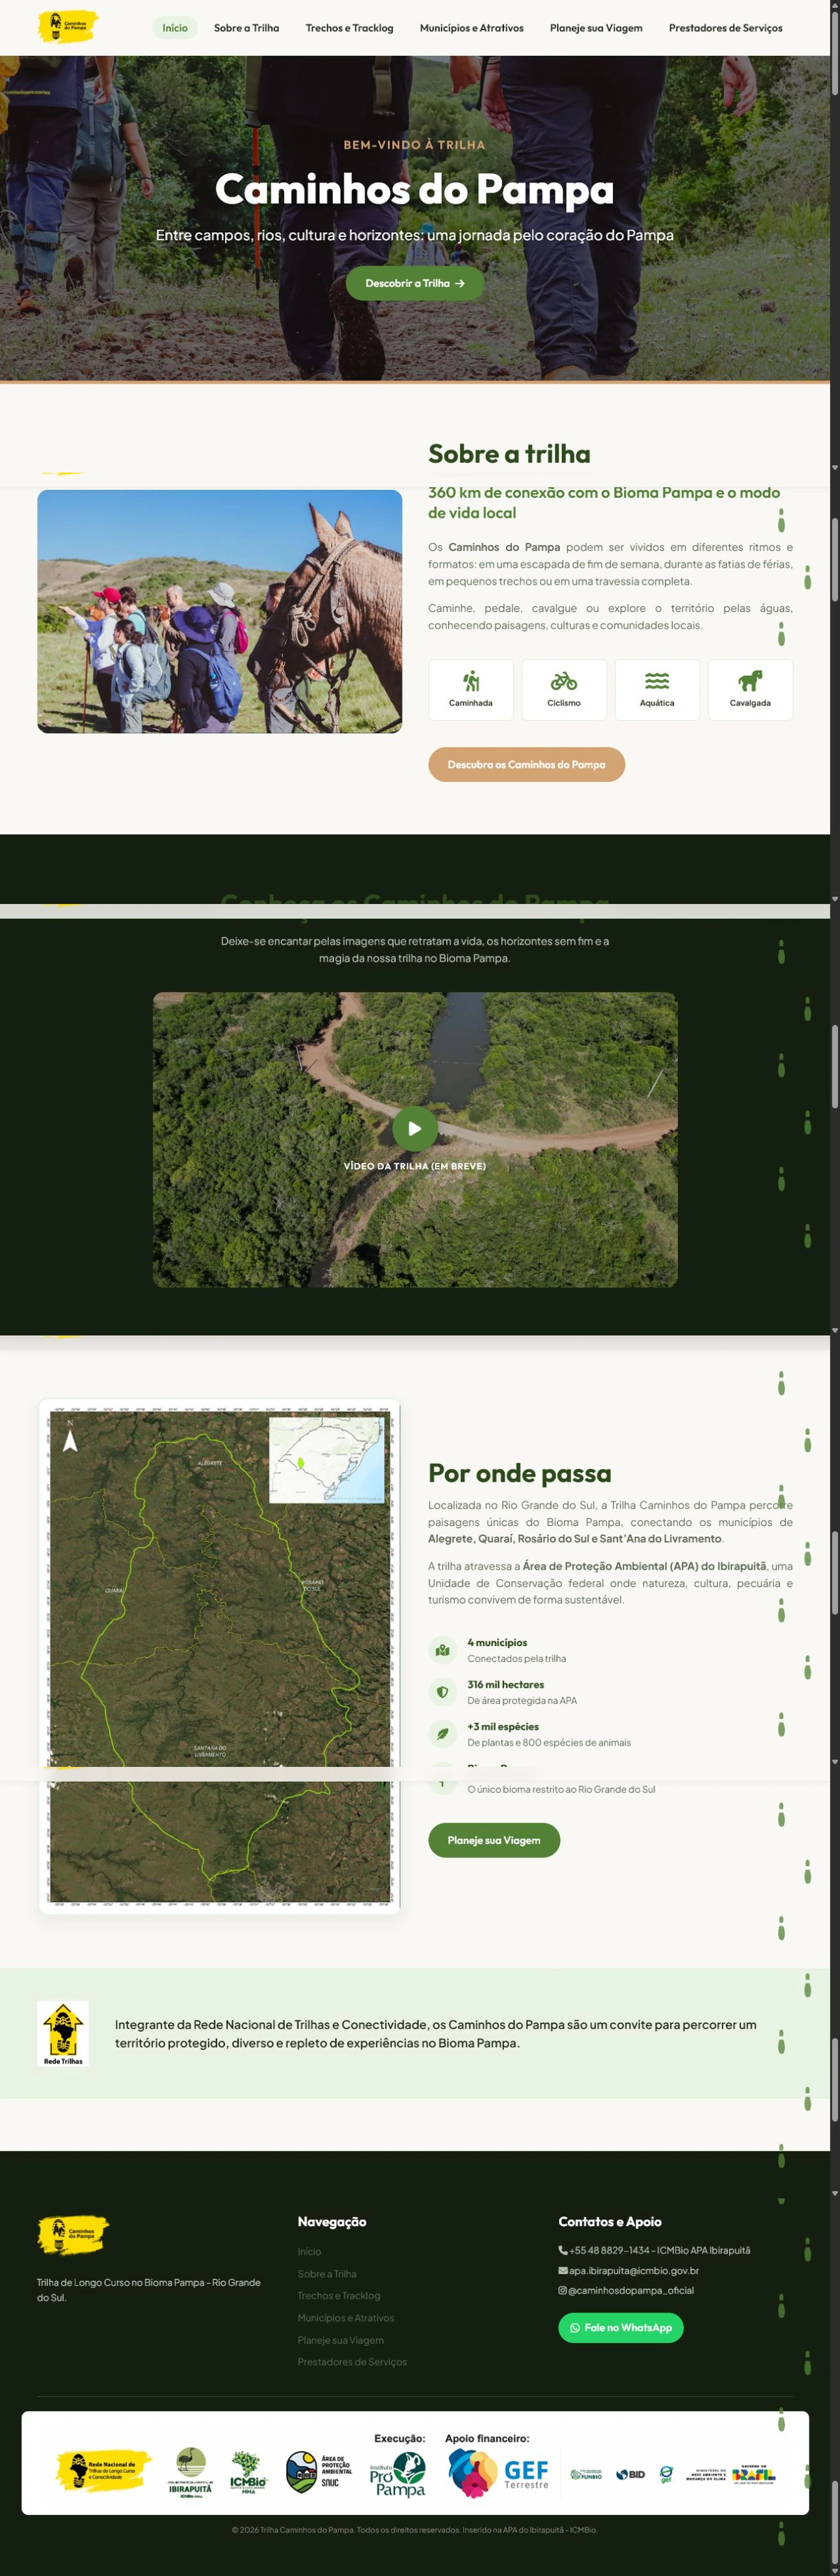Click the Ibirapuitã sponsor logo
Image resolution: width=840 pixels, height=2576 pixels.
[190, 2472]
